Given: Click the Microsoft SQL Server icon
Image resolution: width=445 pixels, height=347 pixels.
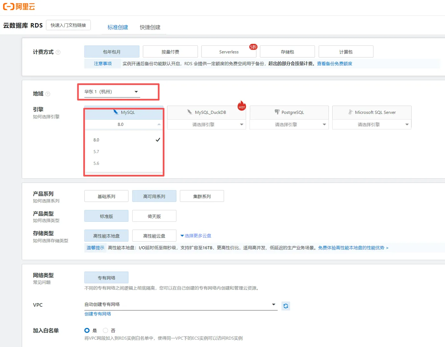Looking at the screenshot, I should 351,112.
